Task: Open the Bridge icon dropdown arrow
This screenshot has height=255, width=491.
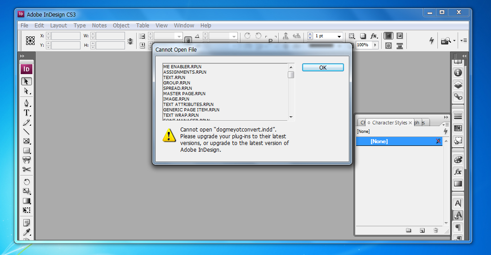Action: click(x=455, y=40)
